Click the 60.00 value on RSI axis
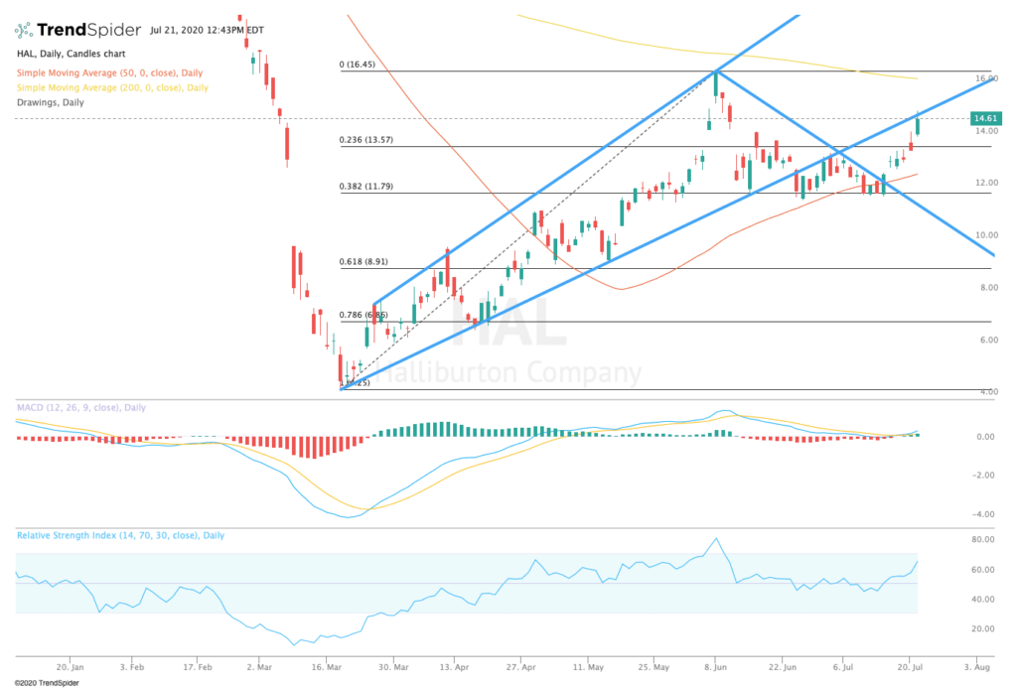Image resolution: width=1017 pixels, height=690 pixels. pyautogui.click(x=983, y=570)
